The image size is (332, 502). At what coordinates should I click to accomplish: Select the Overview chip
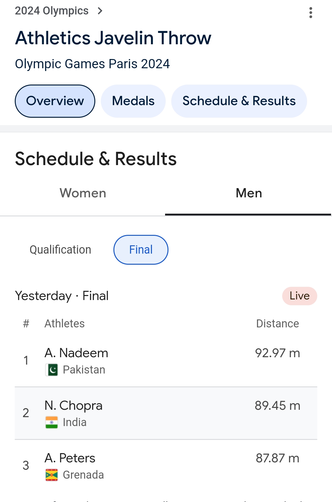pyautogui.click(x=55, y=101)
